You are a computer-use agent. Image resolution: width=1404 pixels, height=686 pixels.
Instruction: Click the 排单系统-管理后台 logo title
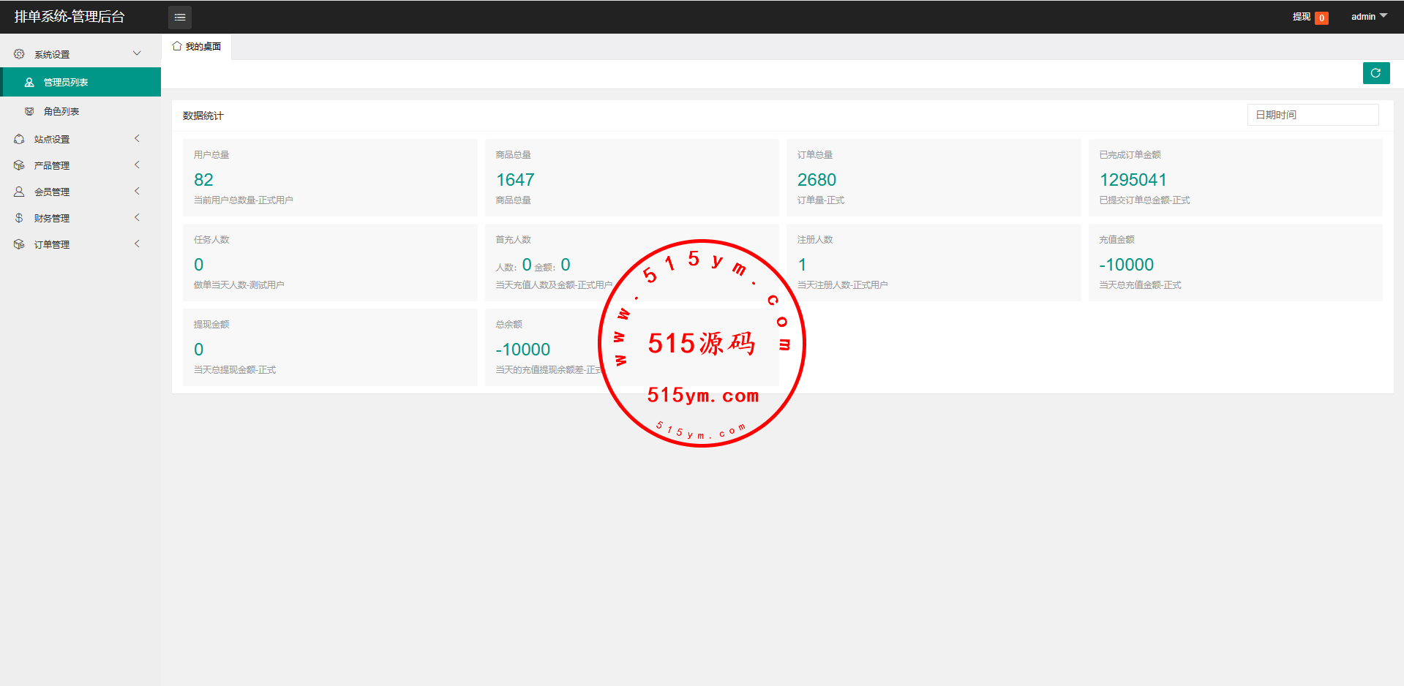[x=70, y=17]
